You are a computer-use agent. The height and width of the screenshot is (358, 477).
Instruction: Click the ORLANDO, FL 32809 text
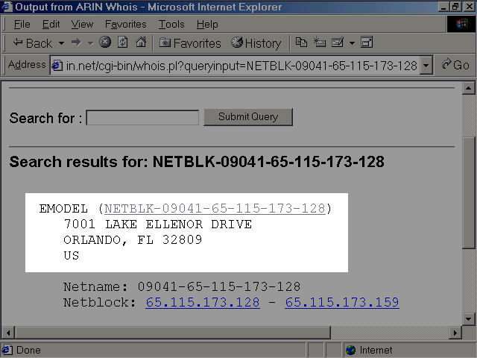pyautogui.click(x=133, y=240)
